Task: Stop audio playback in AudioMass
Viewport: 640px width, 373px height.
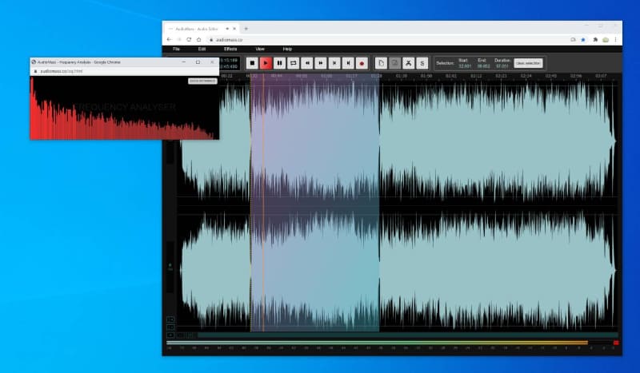Action: pos(252,63)
